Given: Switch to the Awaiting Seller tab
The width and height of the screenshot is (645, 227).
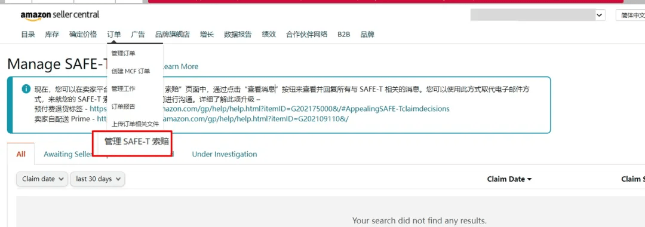Looking at the screenshot, I should [68, 154].
